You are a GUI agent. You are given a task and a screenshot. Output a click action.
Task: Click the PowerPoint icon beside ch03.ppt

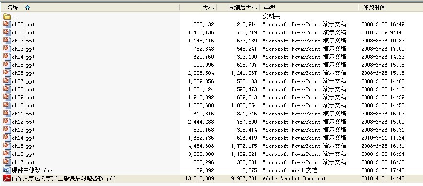[7, 48]
